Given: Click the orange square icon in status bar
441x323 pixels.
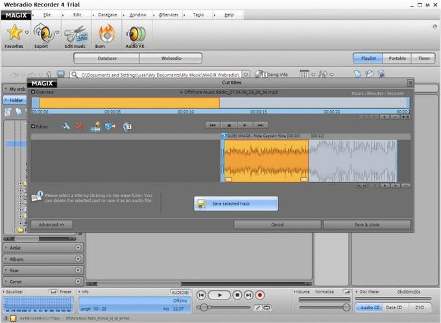Looking at the screenshot, I should 13,318.
